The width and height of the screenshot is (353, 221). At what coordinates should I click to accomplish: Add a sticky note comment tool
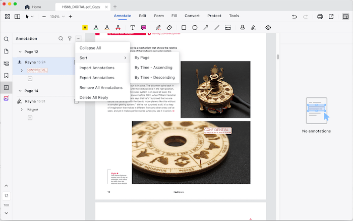[x=144, y=27]
